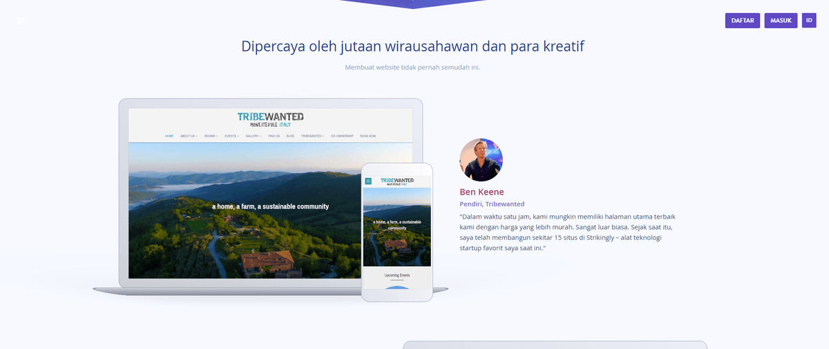The width and height of the screenshot is (829, 349).
Task: Click the Pendiri, Tribewanted subtitle
Action: click(x=492, y=204)
